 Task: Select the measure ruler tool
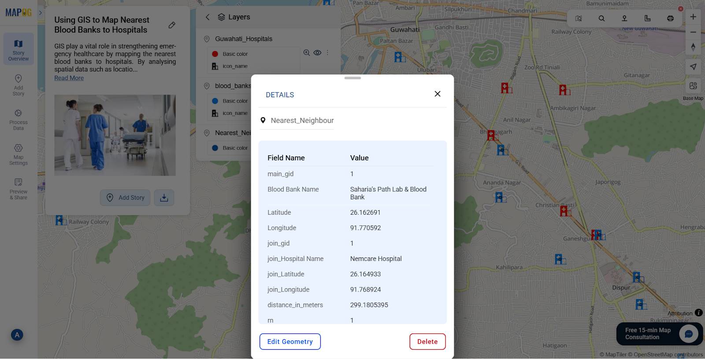click(x=647, y=18)
